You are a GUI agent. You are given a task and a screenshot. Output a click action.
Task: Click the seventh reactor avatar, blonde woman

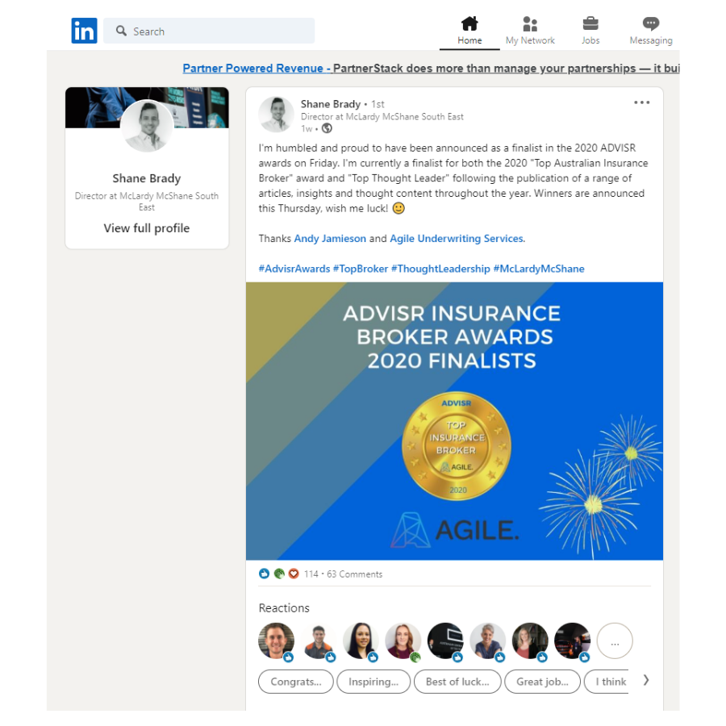pyautogui.click(x=530, y=640)
